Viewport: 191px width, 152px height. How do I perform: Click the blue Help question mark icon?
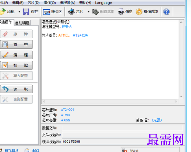[167, 12]
